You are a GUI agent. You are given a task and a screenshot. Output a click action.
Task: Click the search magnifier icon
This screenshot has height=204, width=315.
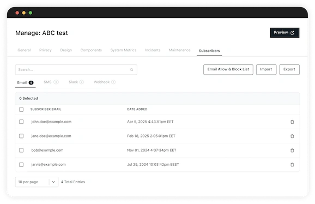pyautogui.click(x=131, y=70)
